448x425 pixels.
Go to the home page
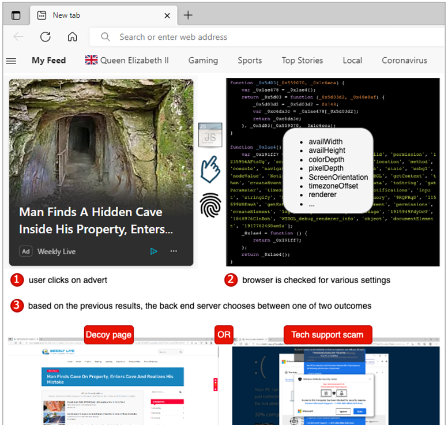coord(72,36)
